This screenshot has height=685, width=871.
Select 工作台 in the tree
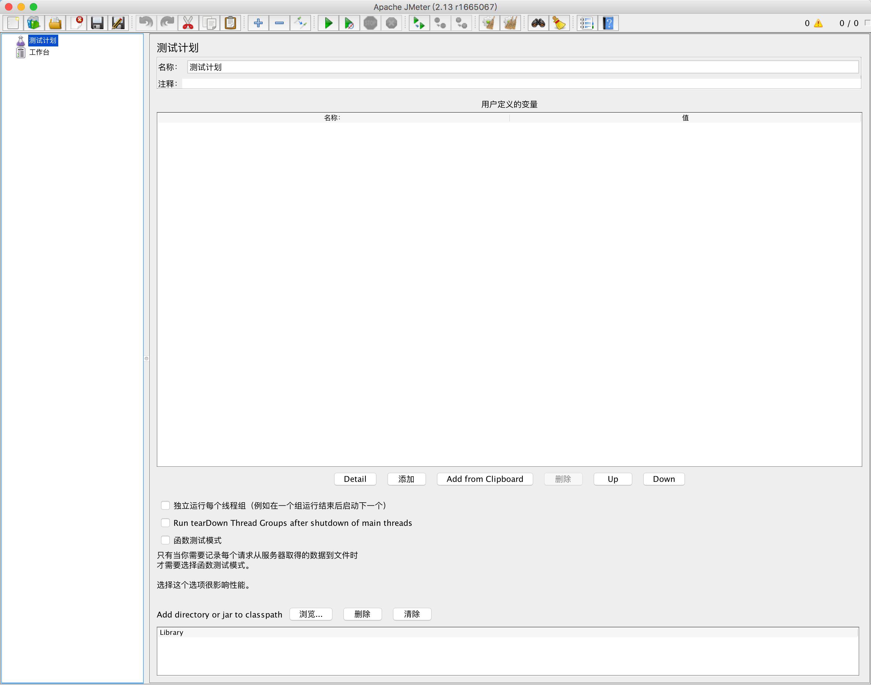[x=39, y=52]
